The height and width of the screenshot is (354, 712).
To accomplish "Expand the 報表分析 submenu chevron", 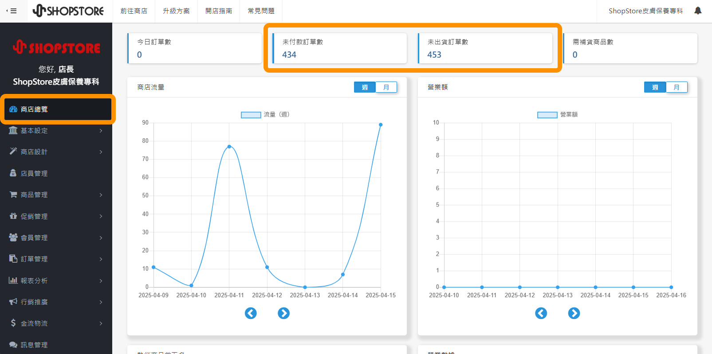I will click(101, 281).
